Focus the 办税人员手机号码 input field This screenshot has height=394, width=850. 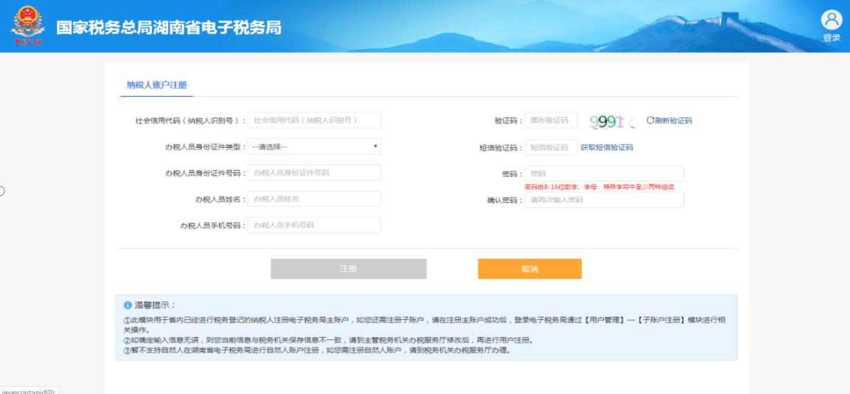314,225
